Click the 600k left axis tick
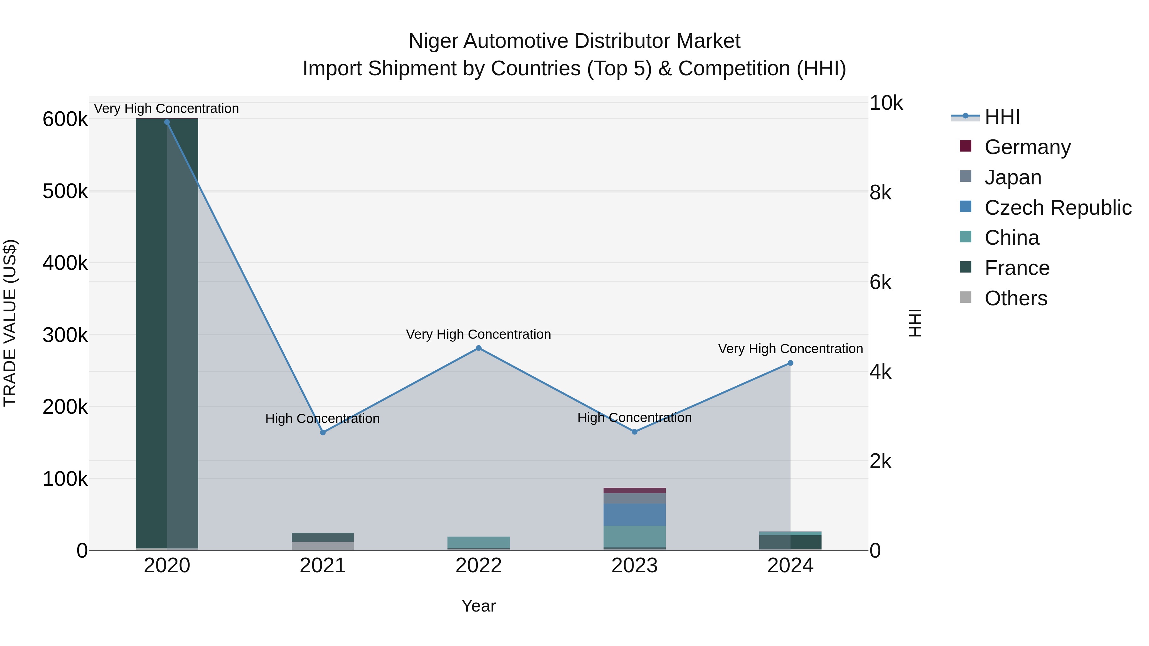Viewport: 1149px width, 646px height. coord(65,119)
